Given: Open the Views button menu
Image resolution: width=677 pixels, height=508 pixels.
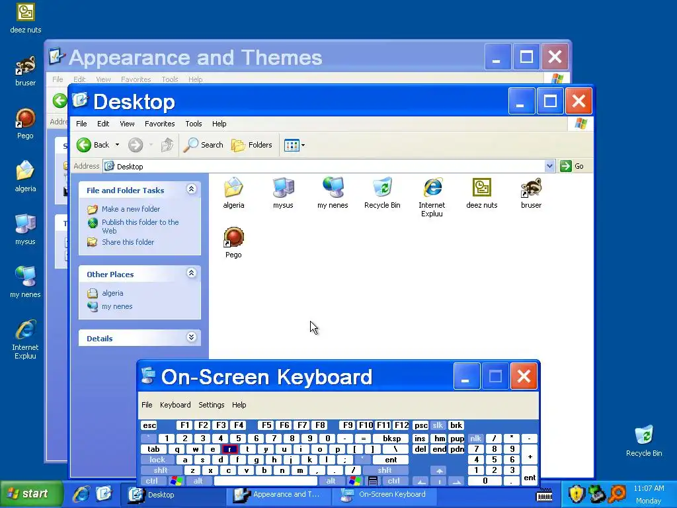Looking at the screenshot, I should click(294, 145).
